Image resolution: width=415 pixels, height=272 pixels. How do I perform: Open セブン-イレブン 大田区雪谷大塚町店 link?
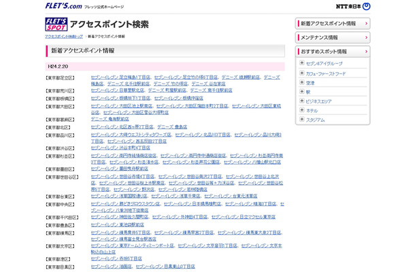[136, 112]
